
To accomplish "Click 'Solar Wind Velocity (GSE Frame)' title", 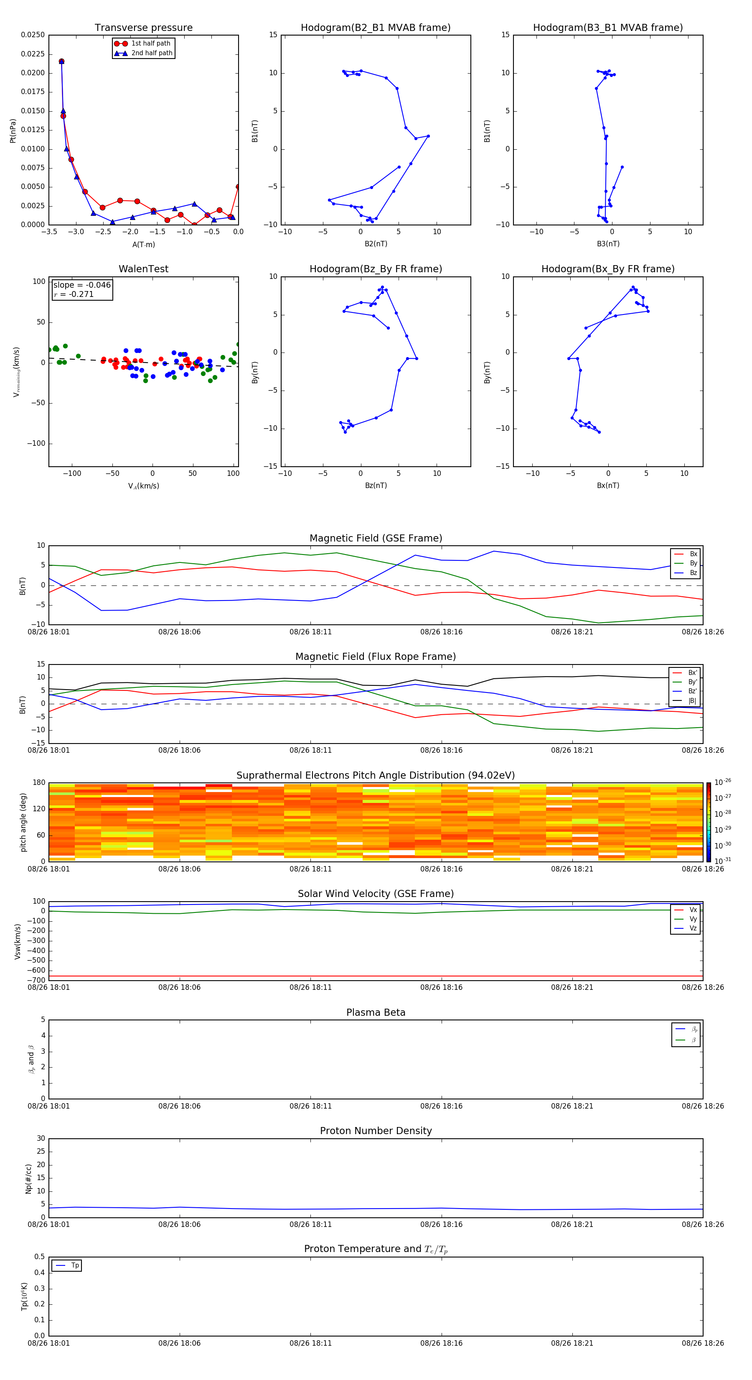I will coord(376,894).
